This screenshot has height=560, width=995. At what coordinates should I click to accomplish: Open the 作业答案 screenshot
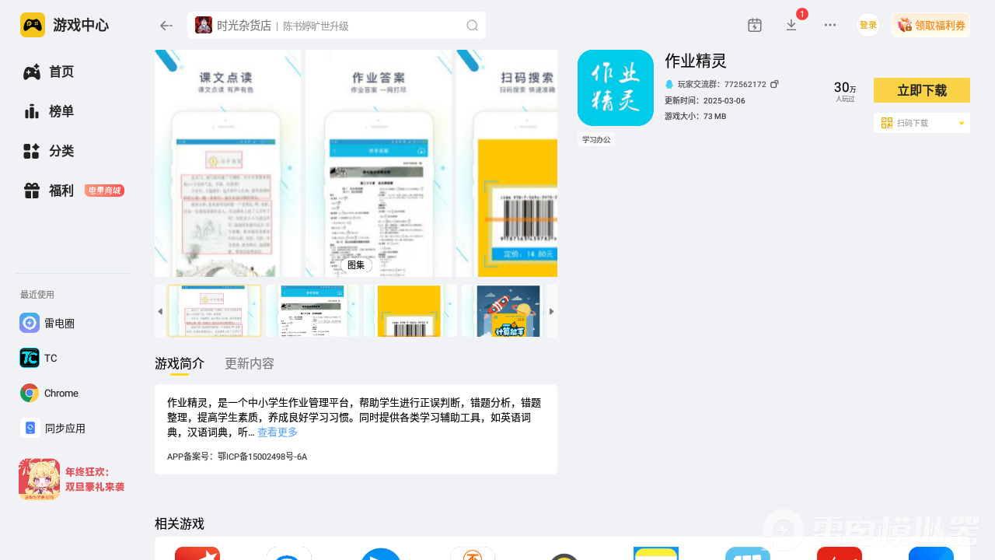click(x=379, y=163)
